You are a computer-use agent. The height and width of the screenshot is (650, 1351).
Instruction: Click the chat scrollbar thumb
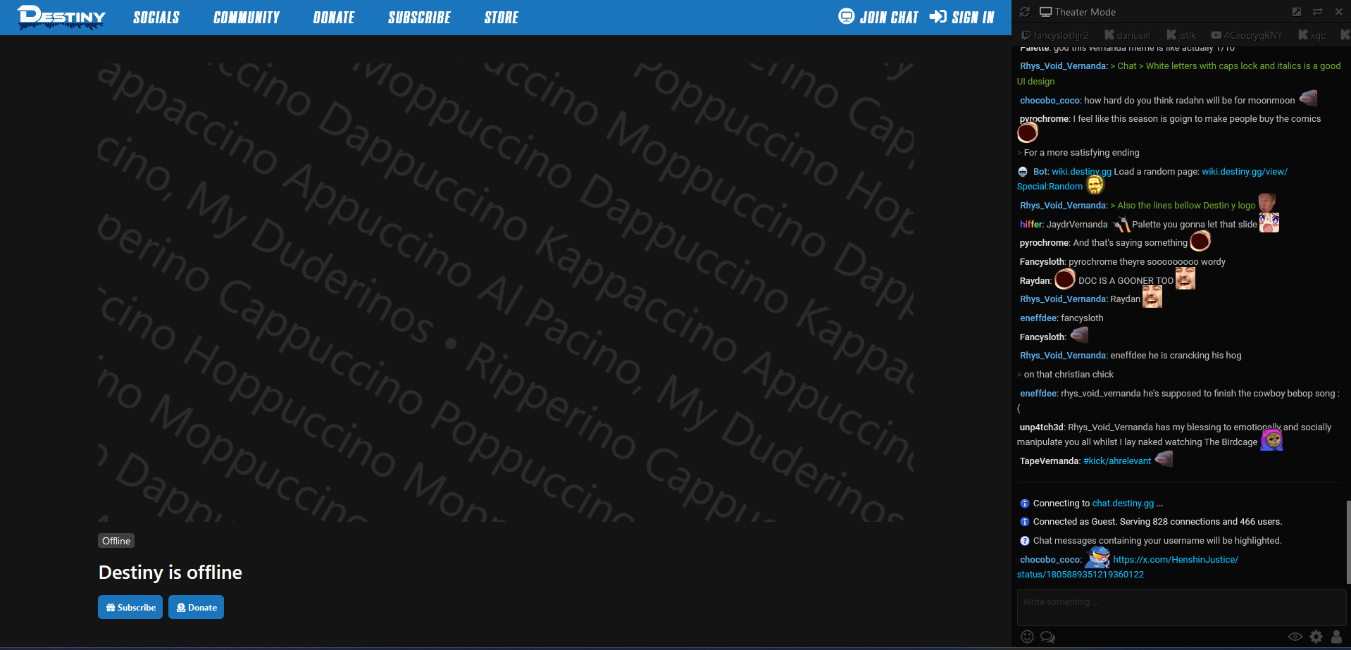pyautogui.click(x=1348, y=542)
